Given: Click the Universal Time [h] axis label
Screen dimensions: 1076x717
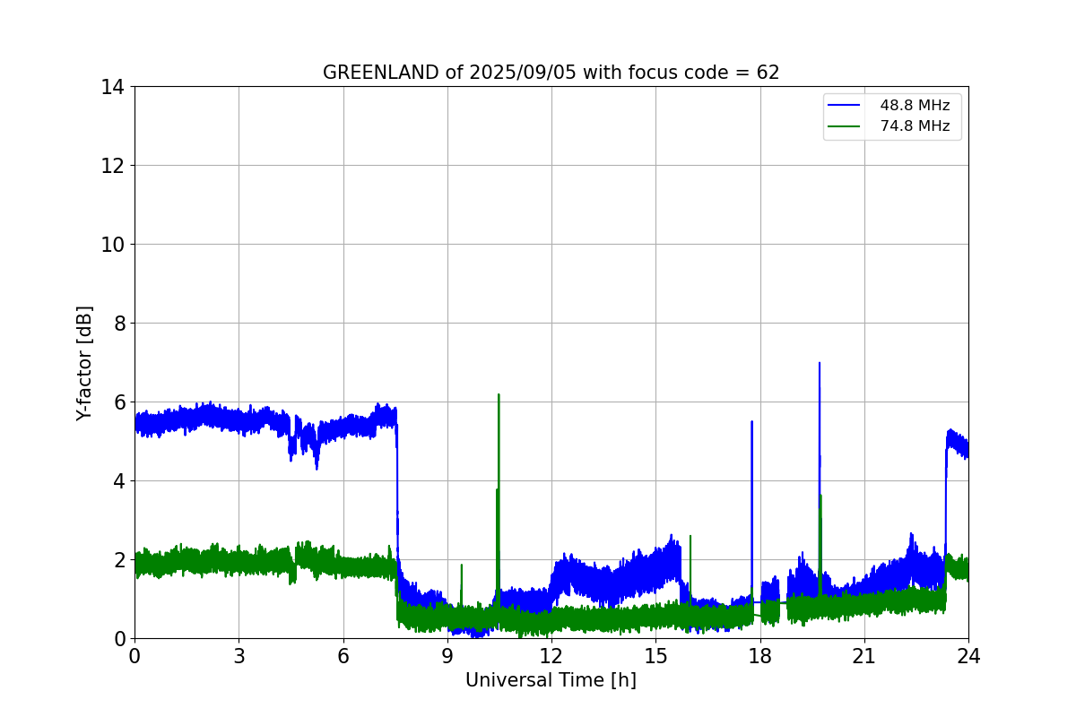Looking at the screenshot, I should pos(551,680).
